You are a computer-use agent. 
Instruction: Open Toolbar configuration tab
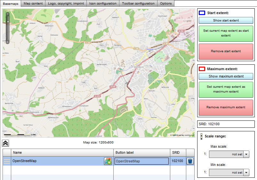[x=138, y=4]
